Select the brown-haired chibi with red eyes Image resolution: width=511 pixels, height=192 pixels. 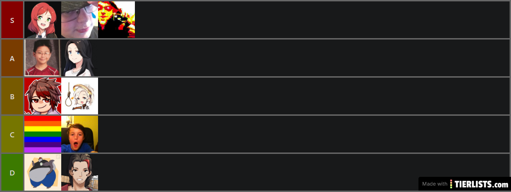click(x=43, y=96)
